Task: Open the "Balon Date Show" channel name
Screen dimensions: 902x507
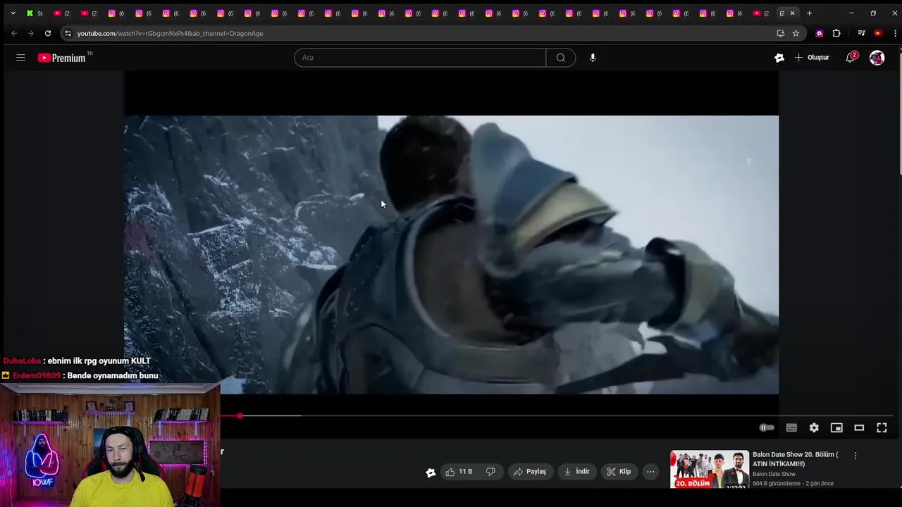Action: (x=774, y=474)
